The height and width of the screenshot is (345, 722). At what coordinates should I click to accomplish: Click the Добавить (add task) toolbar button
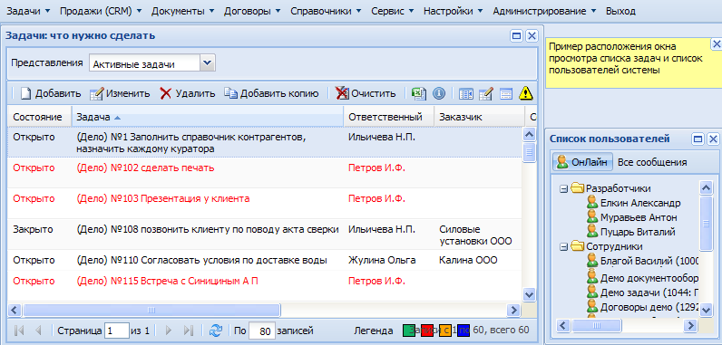[x=51, y=93]
